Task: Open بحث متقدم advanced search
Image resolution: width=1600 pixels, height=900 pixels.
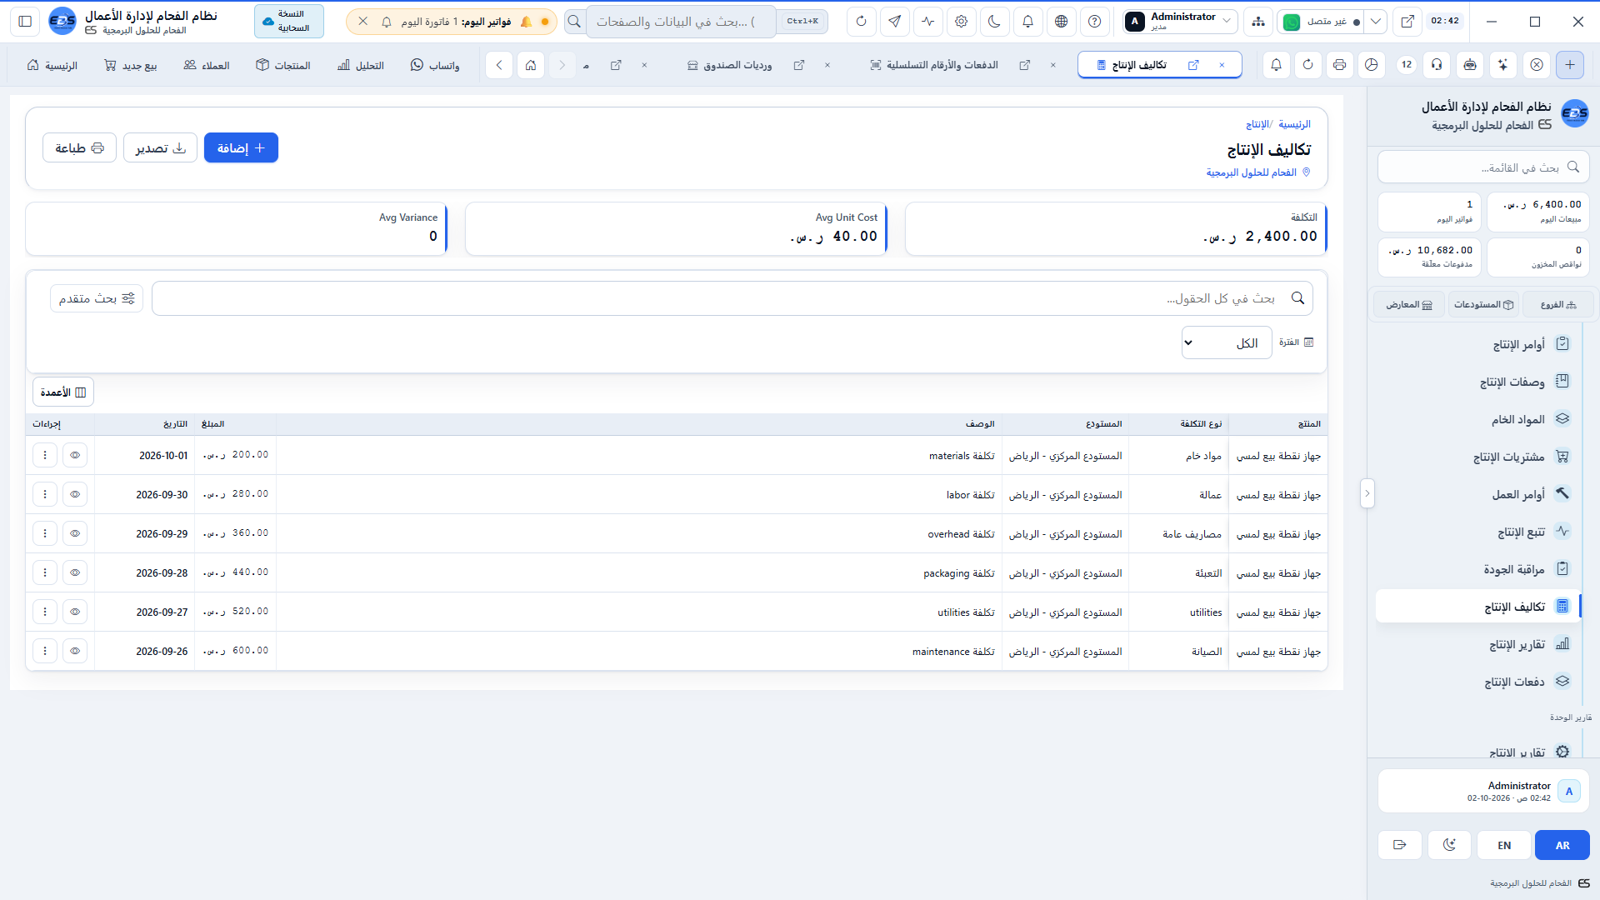Action: click(x=97, y=298)
